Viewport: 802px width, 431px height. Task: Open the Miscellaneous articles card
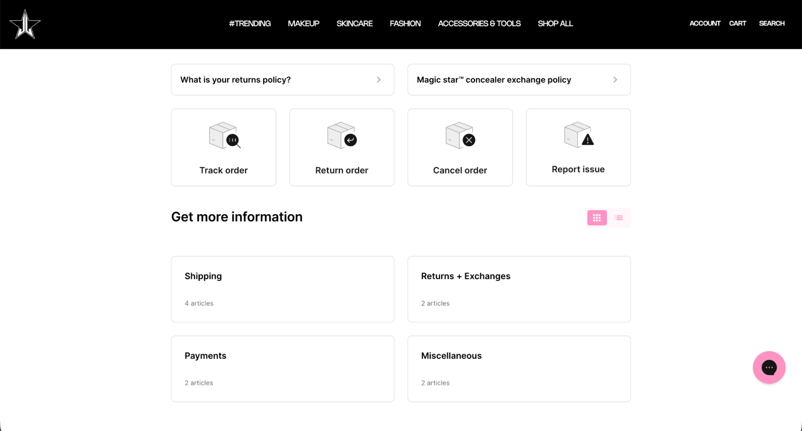519,368
